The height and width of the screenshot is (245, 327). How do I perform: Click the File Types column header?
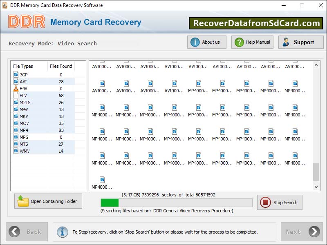tap(23, 66)
